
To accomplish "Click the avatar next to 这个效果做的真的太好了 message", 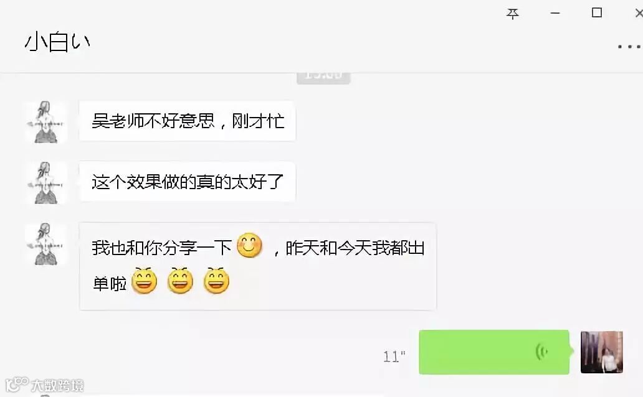I will pos(45,182).
